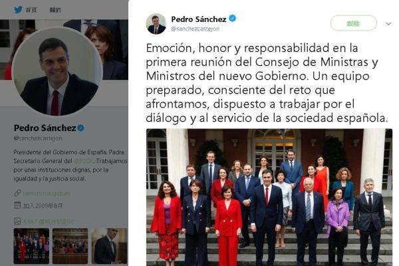Click verified badge in left profile panel
The image size is (399, 266).
(81, 128)
